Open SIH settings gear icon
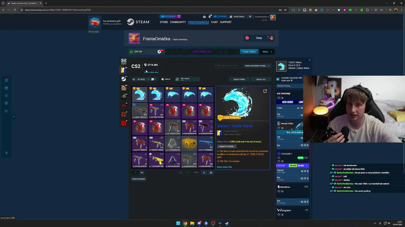The height and width of the screenshot is (227, 405). tap(159, 52)
